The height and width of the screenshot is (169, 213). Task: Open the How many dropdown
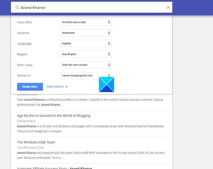86,65
